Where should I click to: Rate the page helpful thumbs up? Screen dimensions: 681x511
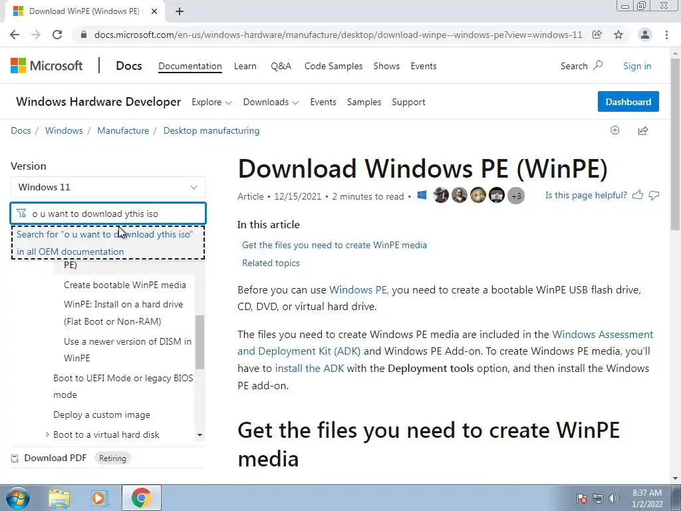(638, 195)
